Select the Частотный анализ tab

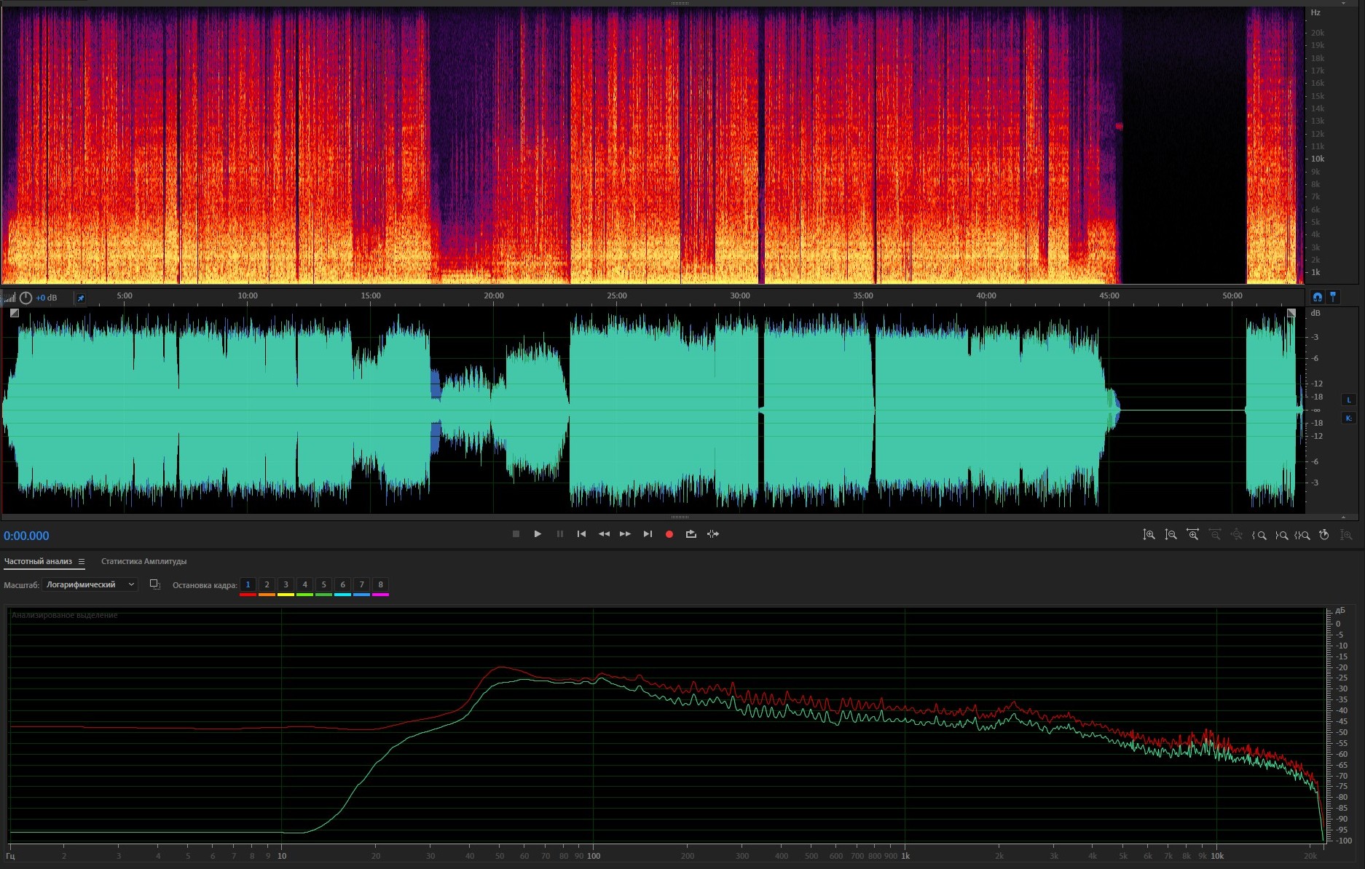38,562
